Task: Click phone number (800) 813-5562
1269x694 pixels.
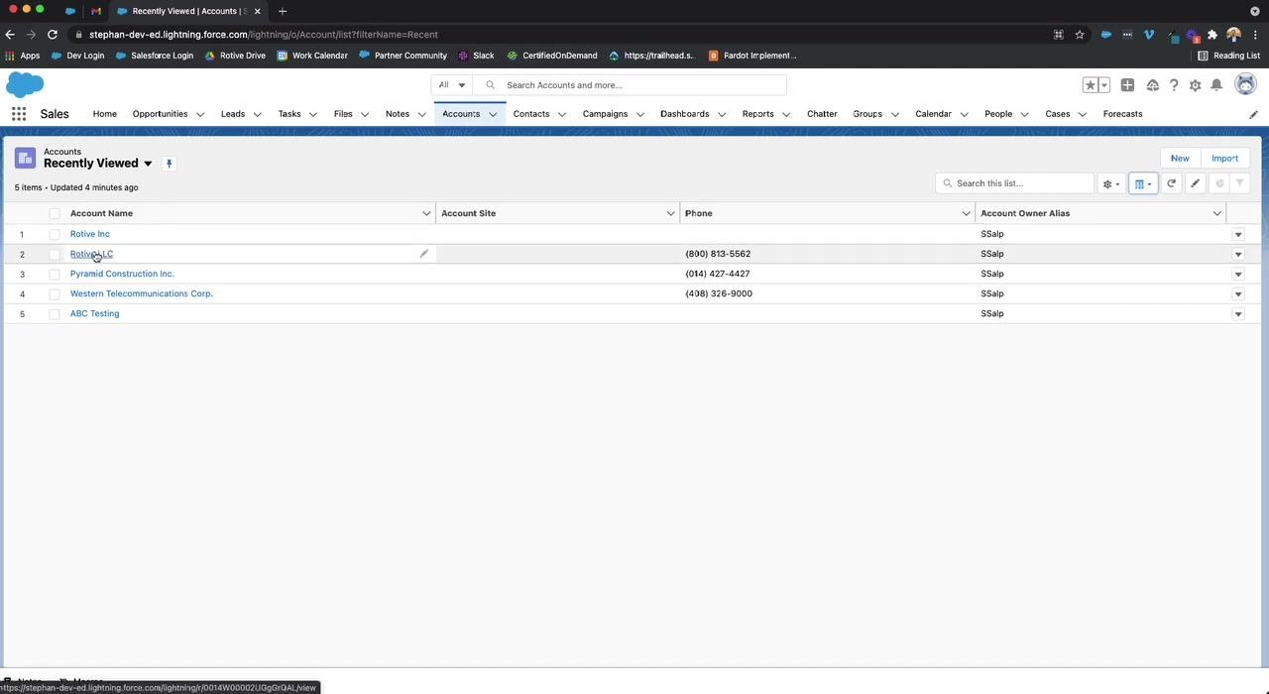Action: tap(718, 254)
